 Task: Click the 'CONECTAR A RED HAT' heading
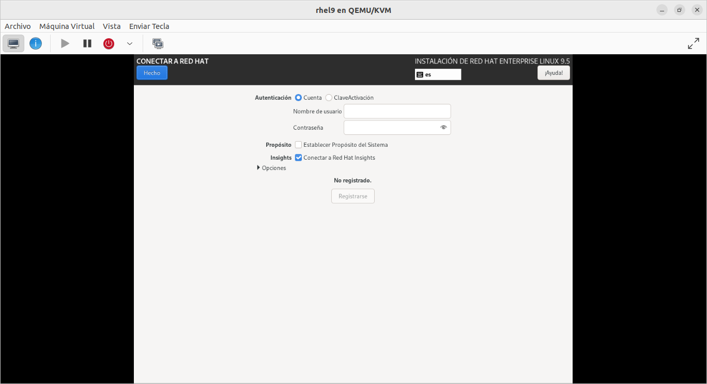click(173, 61)
